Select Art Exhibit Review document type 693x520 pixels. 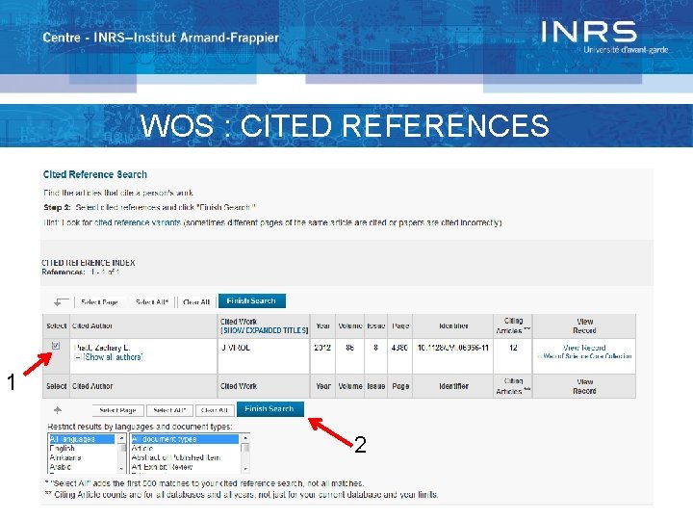tap(185, 467)
